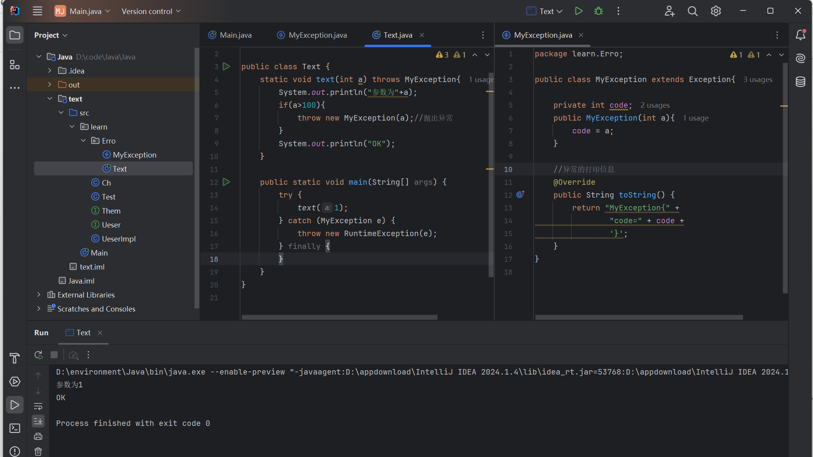Open Problems tool window icon
The image size is (813, 457).
[15, 451]
